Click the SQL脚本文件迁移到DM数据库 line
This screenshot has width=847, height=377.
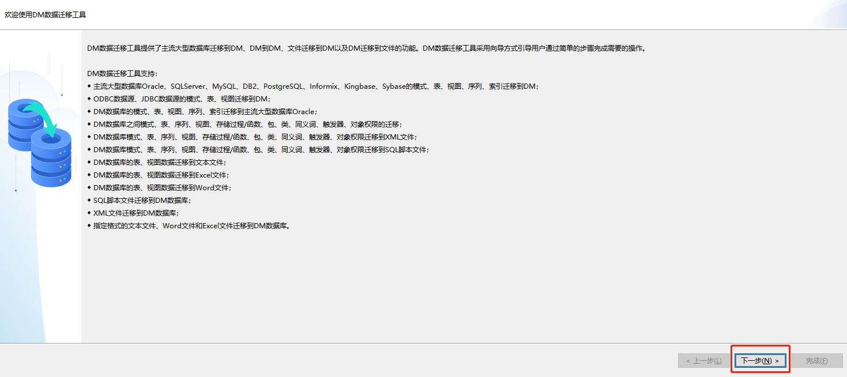pos(139,201)
